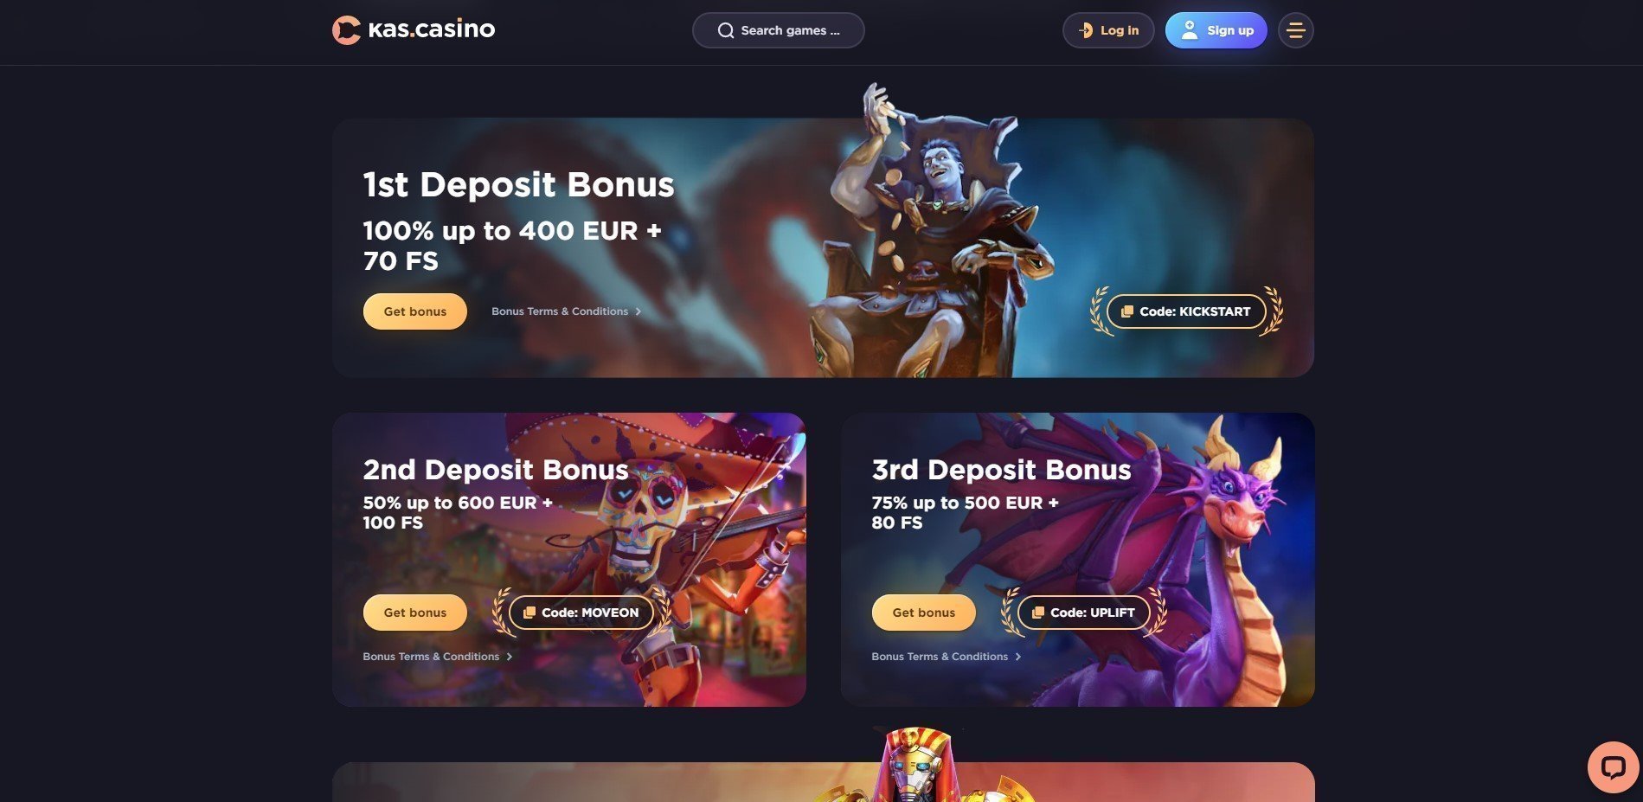Copy the KICKSTART code via copy icon

pyautogui.click(x=1126, y=311)
